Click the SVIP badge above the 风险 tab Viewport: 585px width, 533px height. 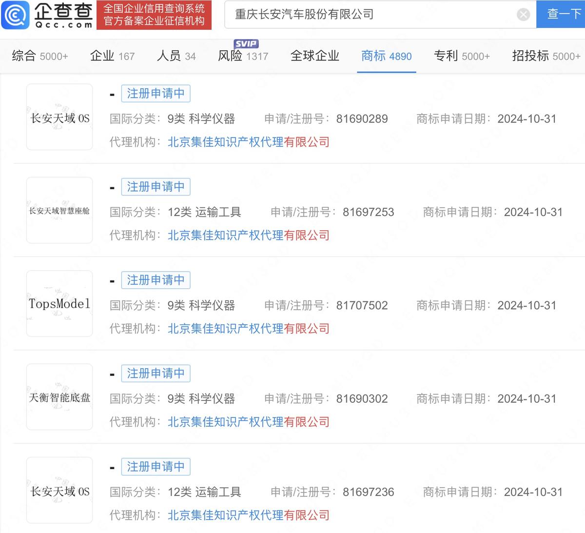pos(247,43)
